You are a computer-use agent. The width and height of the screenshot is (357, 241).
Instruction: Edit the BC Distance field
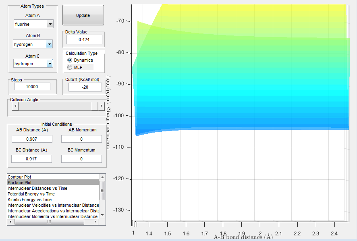click(x=32, y=159)
